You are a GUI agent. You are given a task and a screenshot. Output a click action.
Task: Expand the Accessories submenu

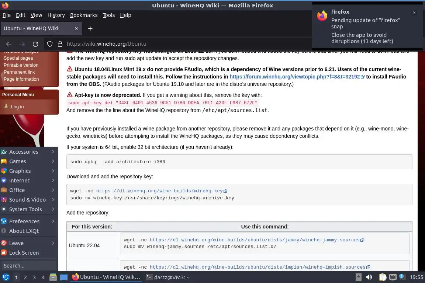29,152
